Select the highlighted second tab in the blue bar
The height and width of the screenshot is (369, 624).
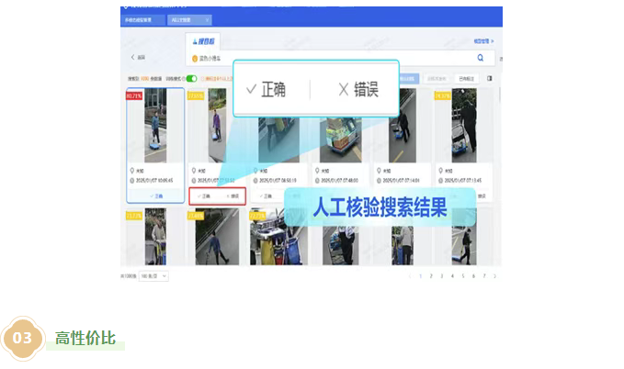point(189,20)
